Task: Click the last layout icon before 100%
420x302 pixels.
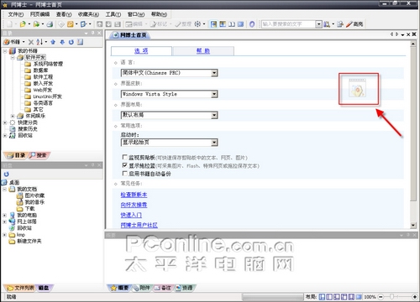Action: 359,297
